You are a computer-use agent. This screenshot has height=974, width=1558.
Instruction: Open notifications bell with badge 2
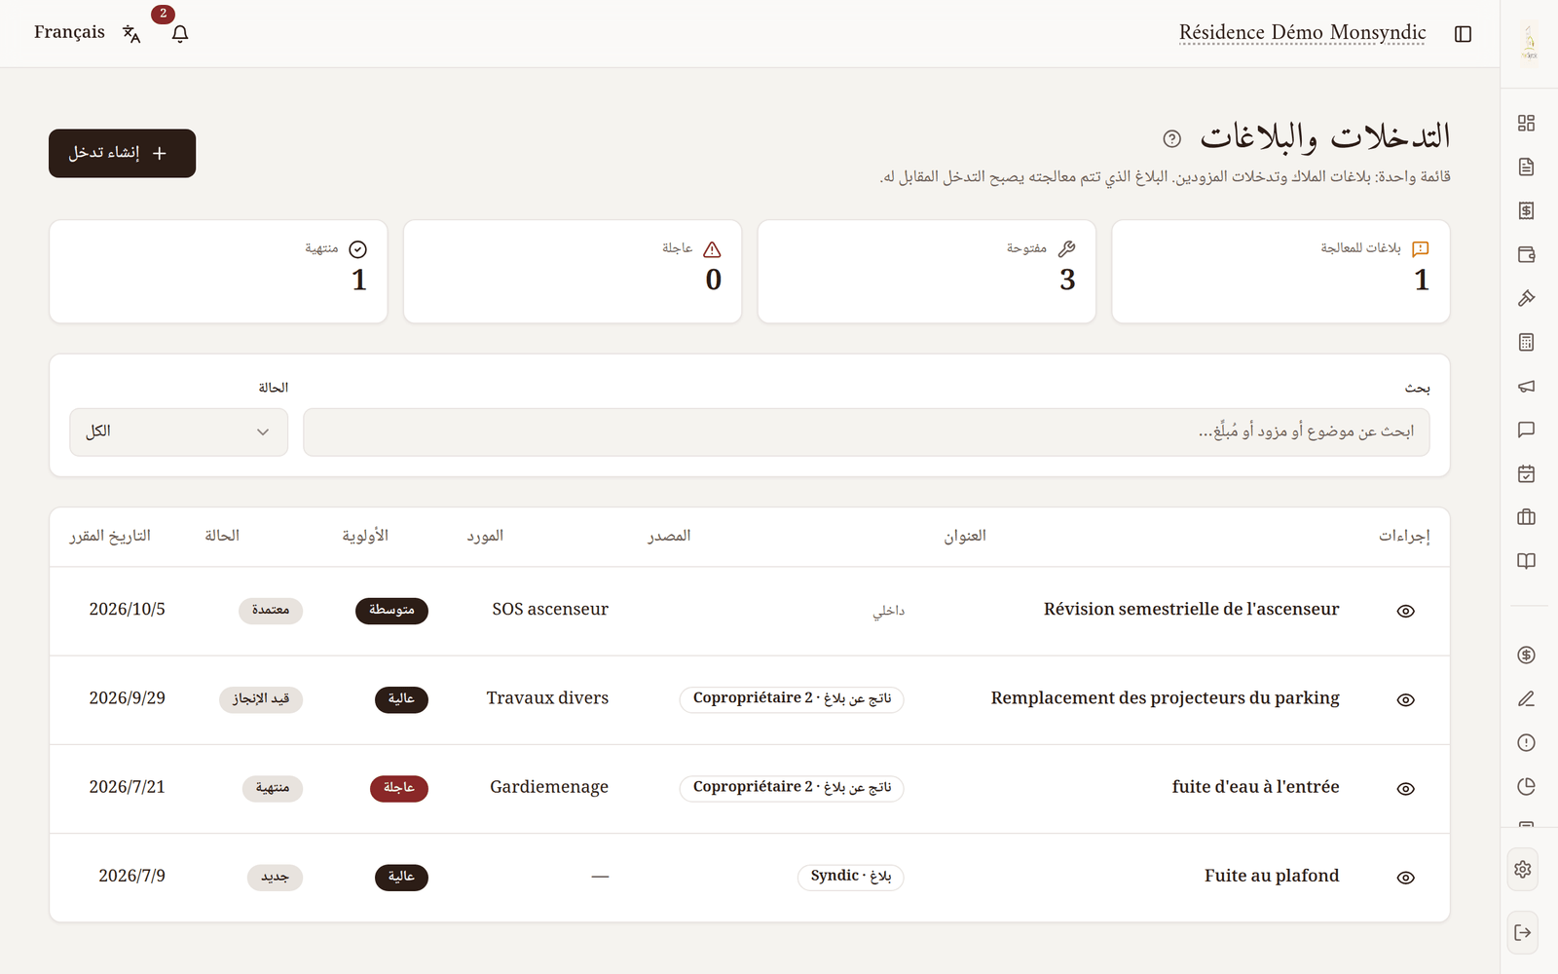[180, 33]
